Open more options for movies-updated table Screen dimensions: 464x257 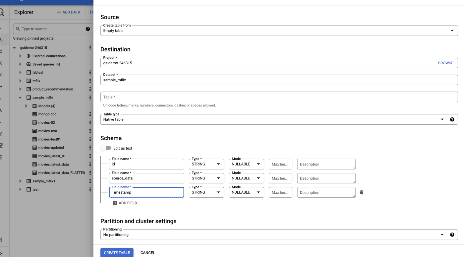click(90, 148)
